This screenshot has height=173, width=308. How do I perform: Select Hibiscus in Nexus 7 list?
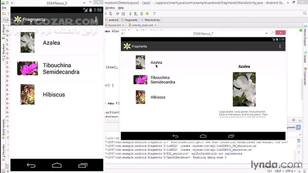pyautogui.click(x=158, y=97)
